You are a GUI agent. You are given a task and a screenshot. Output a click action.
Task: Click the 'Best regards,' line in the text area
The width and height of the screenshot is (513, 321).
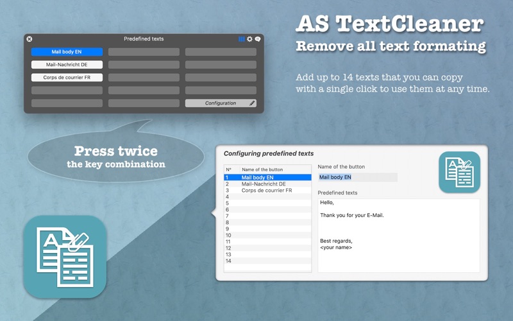[x=336, y=241]
